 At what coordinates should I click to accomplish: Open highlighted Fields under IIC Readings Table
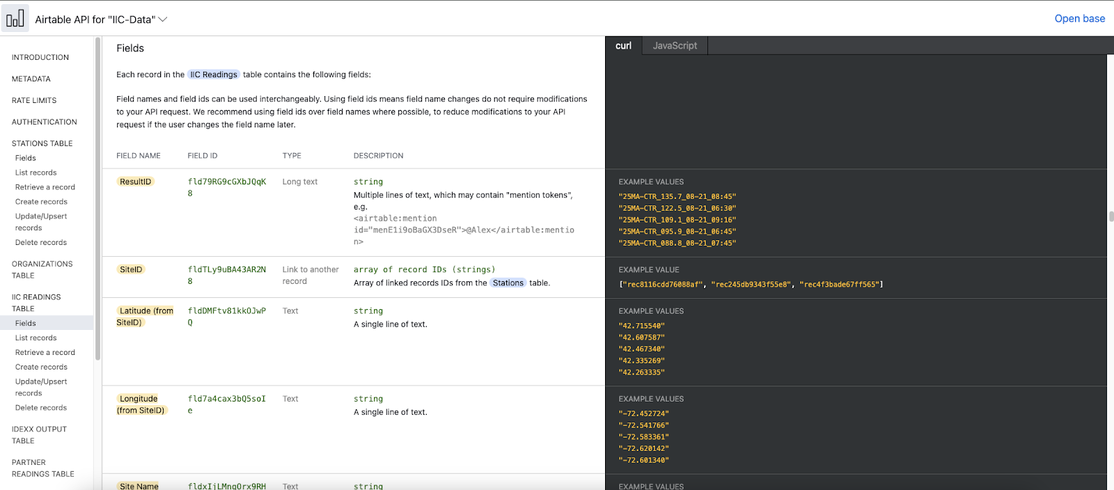47,324
